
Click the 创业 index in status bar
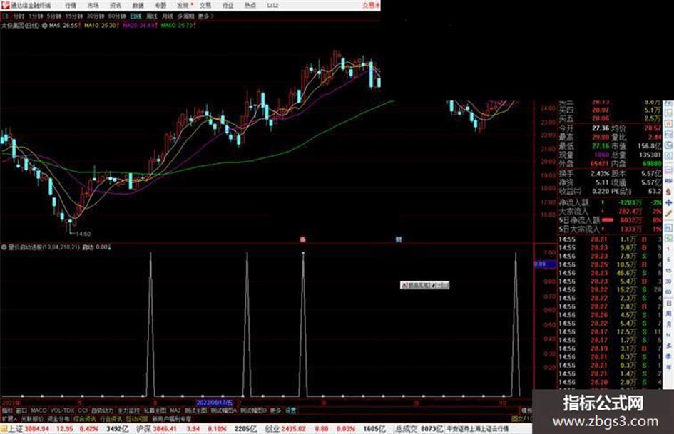[x=272, y=428]
